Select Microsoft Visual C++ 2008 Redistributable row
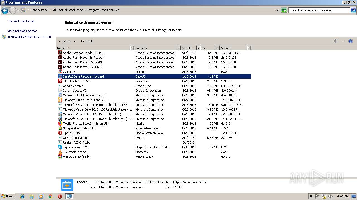The image size is (357, 200). point(153,105)
